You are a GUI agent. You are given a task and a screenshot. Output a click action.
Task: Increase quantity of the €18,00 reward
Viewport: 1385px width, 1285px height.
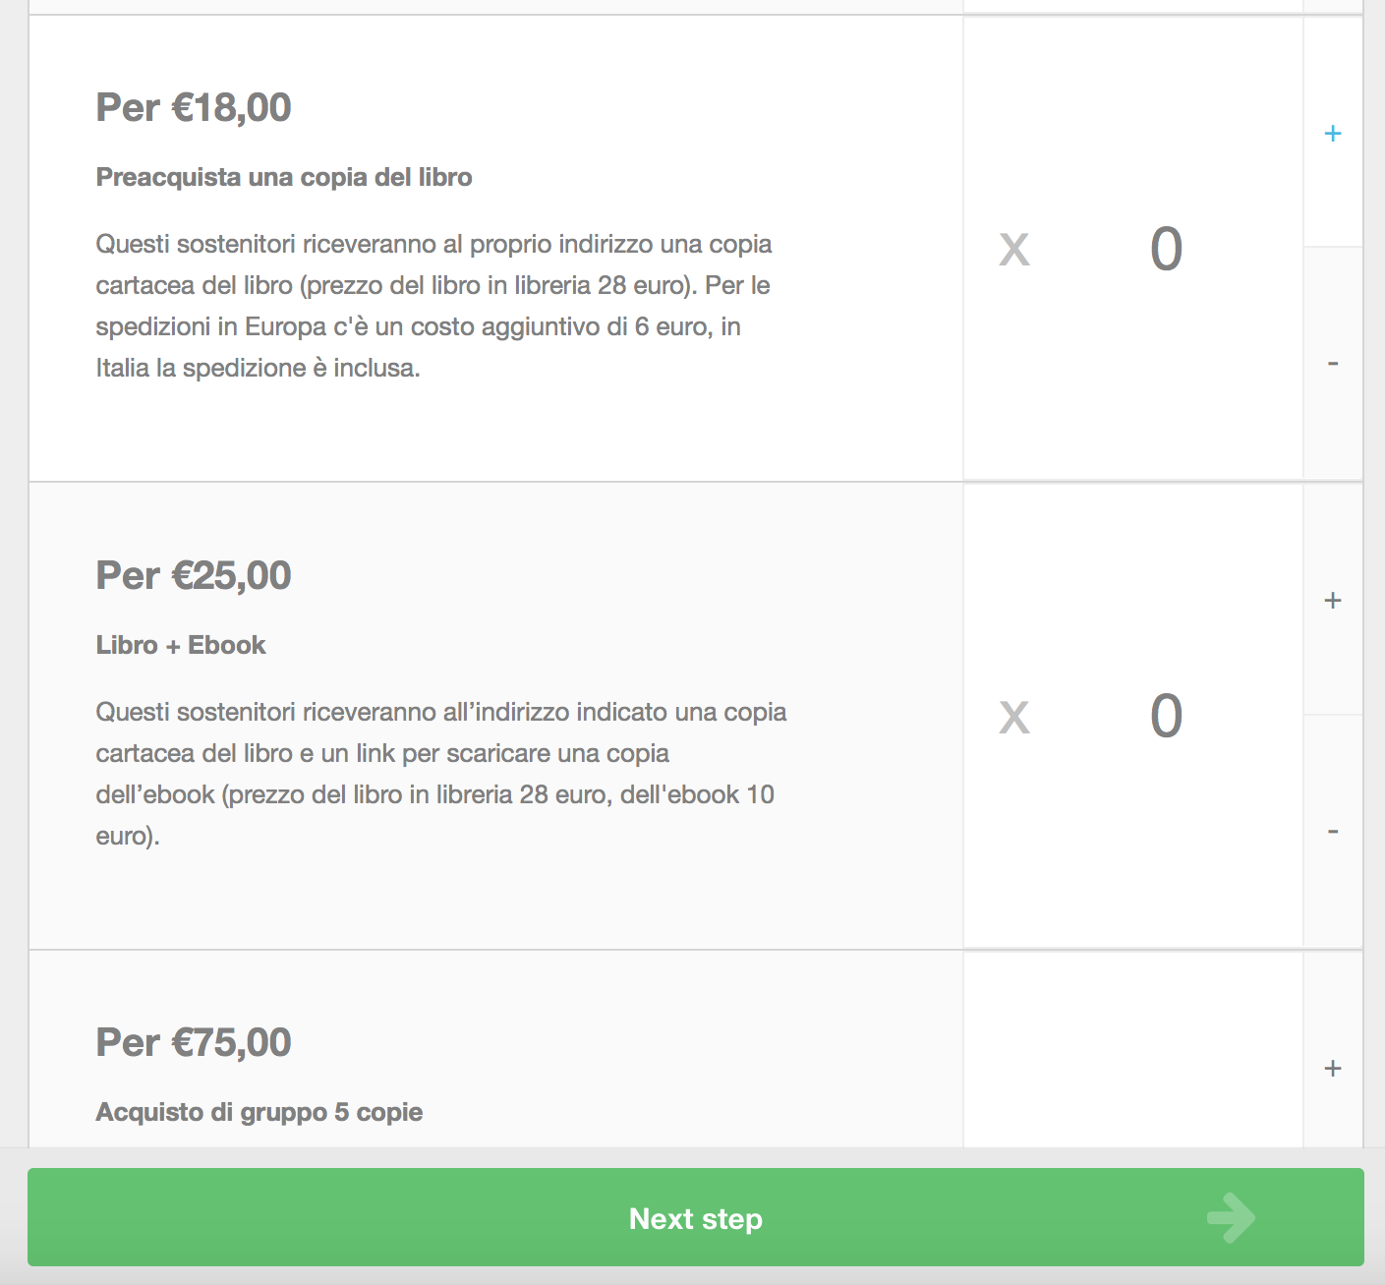[x=1333, y=133]
